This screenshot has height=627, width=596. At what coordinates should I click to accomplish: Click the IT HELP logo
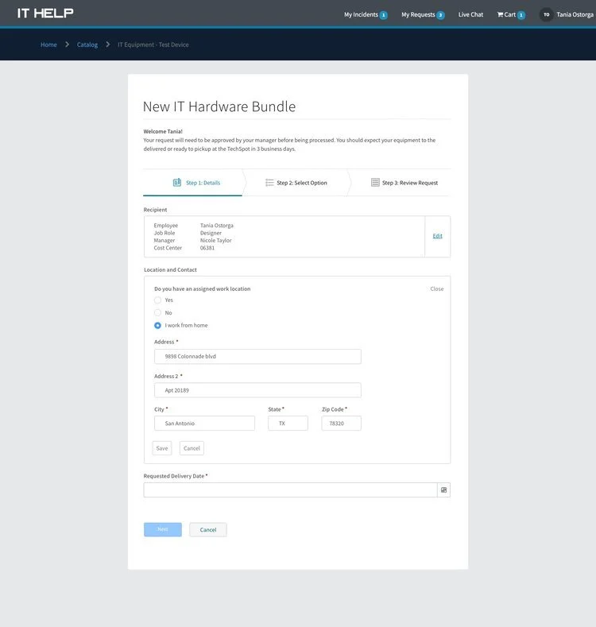[x=45, y=14]
